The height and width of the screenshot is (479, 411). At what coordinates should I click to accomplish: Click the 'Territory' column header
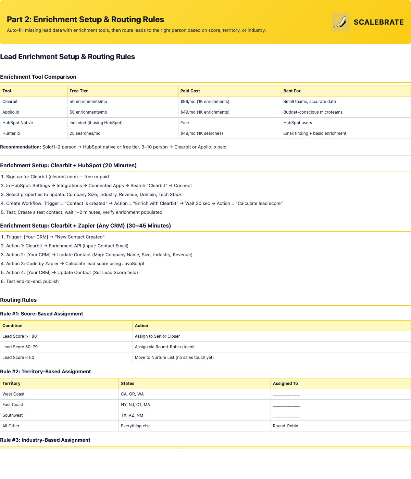click(60, 384)
